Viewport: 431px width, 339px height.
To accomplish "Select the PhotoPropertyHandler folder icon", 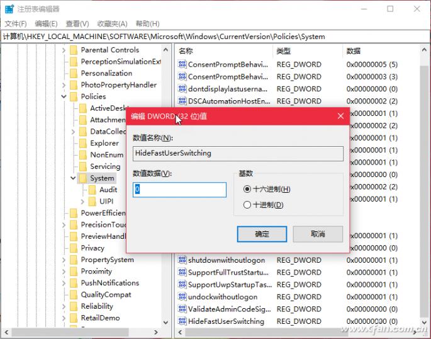I will coord(74,85).
